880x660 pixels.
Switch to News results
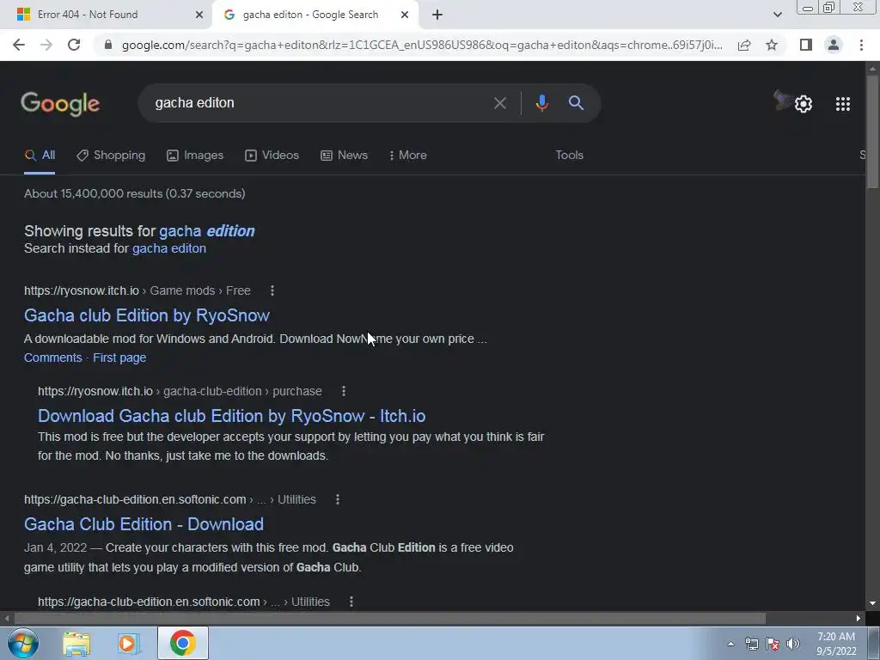coord(344,156)
